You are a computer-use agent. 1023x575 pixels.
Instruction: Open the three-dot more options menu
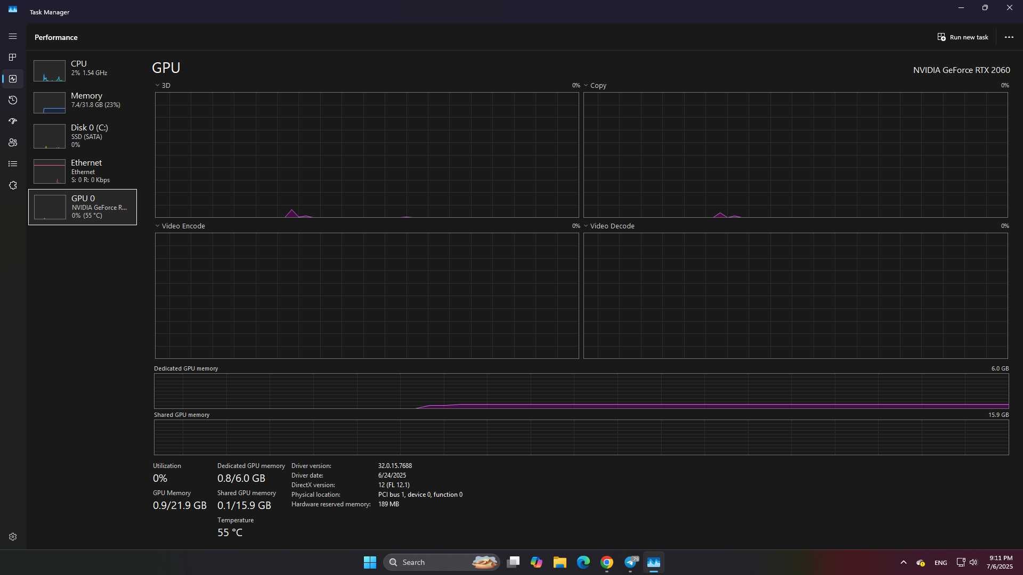point(1009,37)
